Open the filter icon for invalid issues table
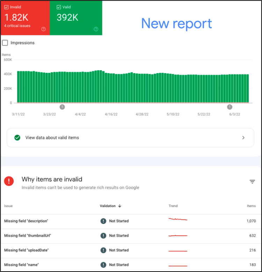This screenshot has width=262, height=272. (x=252, y=182)
